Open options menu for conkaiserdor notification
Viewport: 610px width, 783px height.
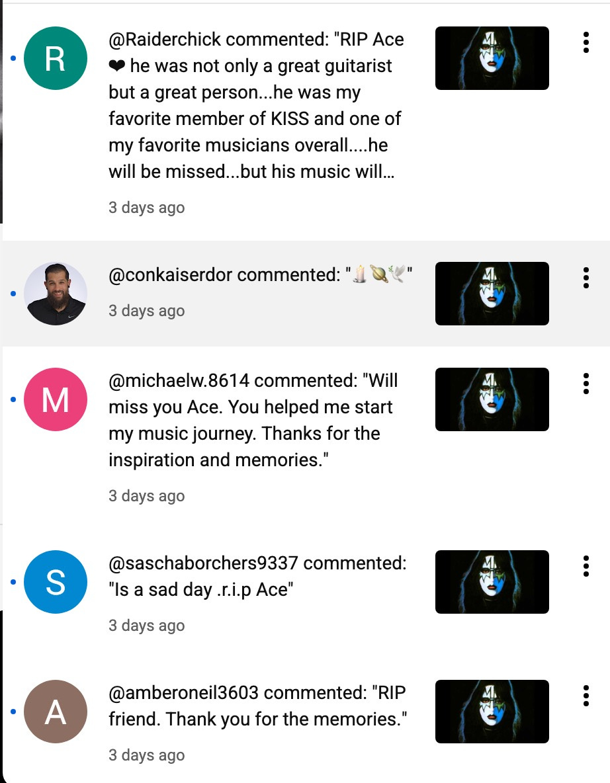click(x=586, y=278)
